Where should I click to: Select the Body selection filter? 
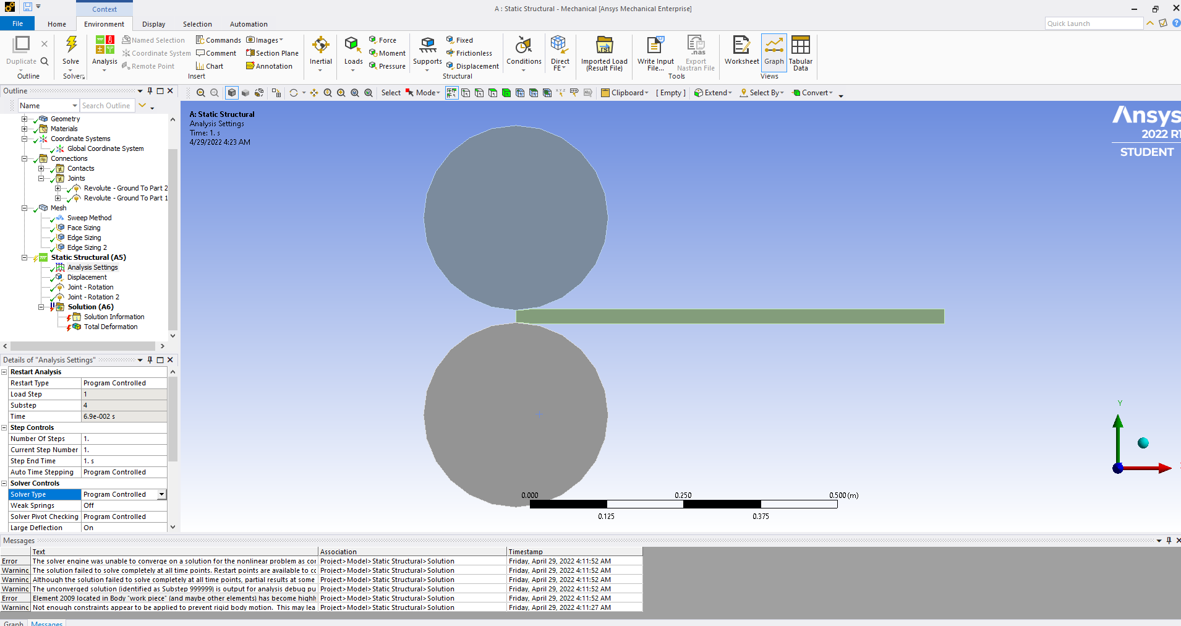click(x=506, y=93)
